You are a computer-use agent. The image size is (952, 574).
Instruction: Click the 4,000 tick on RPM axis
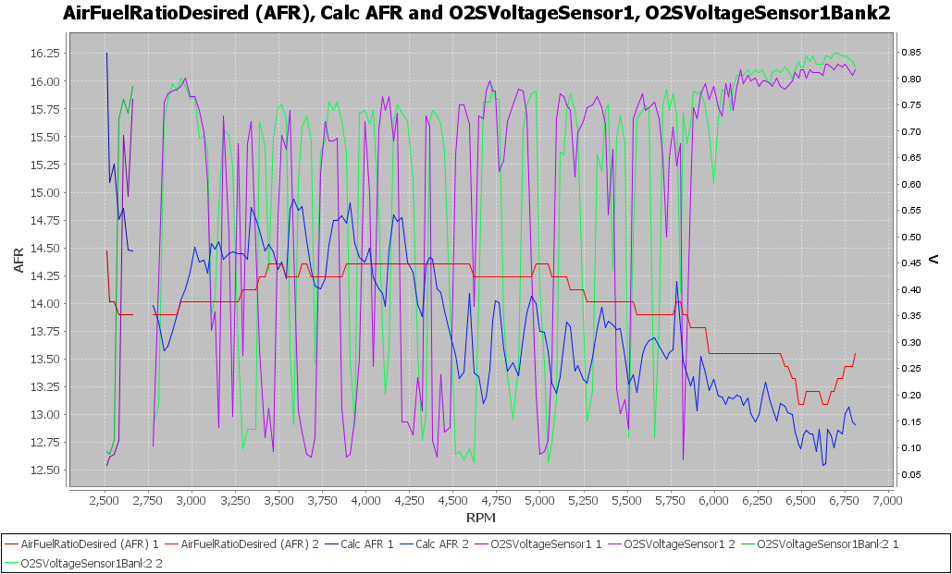(x=365, y=500)
